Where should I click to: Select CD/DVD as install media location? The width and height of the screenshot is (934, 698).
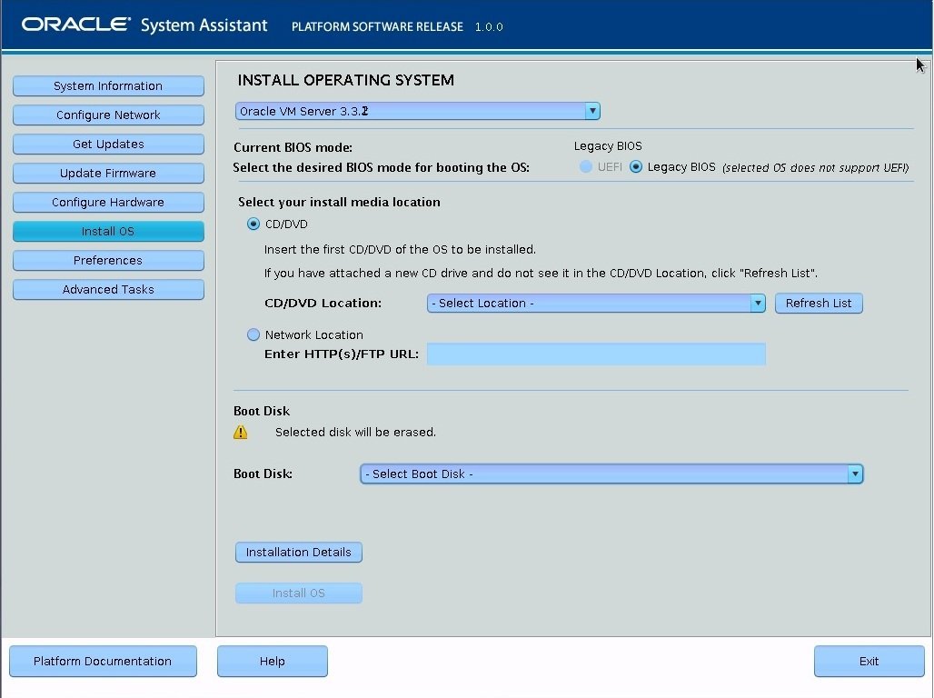[x=253, y=224]
